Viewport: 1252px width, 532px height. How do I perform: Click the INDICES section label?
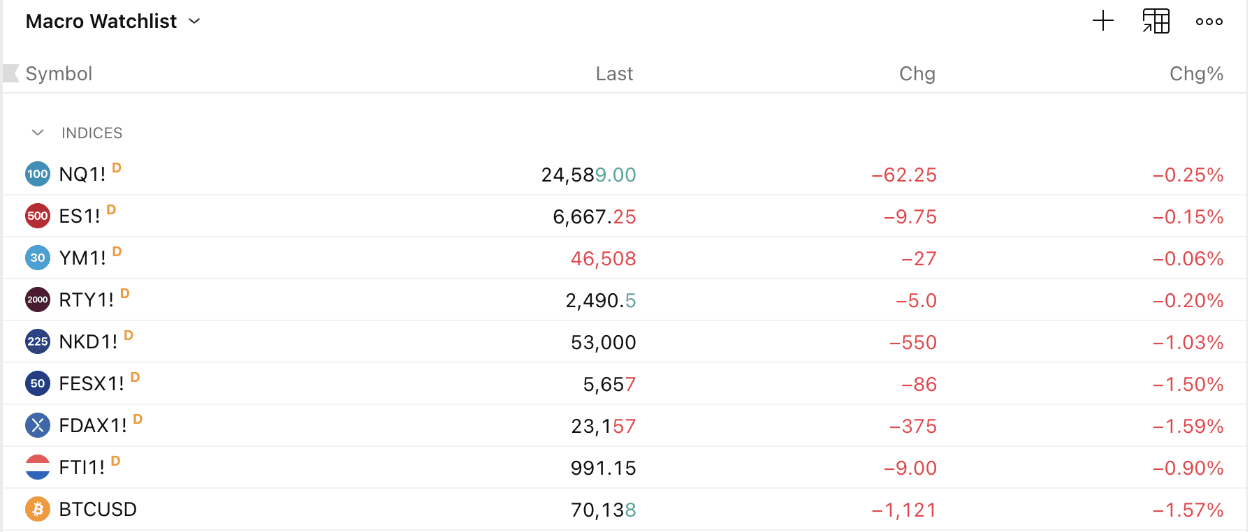(x=92, y=133)
